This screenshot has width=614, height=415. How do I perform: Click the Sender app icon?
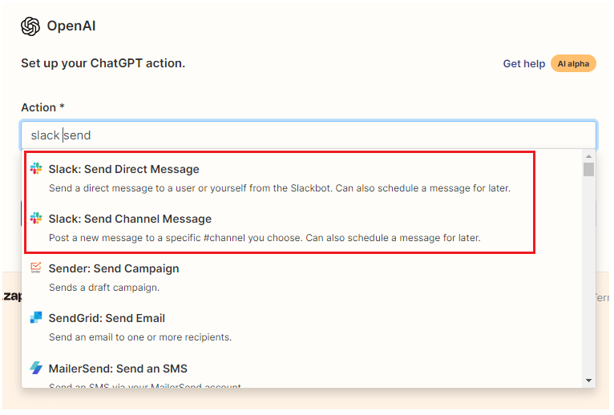pyautogui.click(x=36, y=268)
